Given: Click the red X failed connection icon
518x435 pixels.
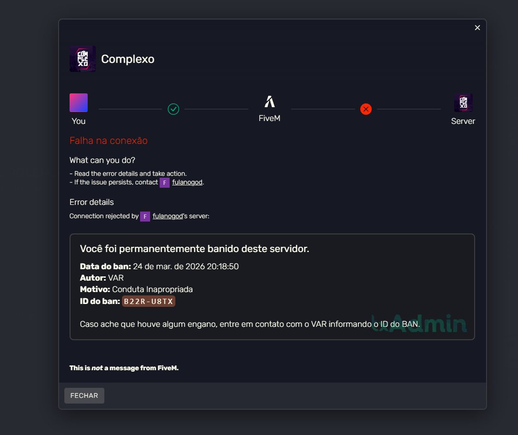Looking at the screenshot, I should [x=366, y=109].
